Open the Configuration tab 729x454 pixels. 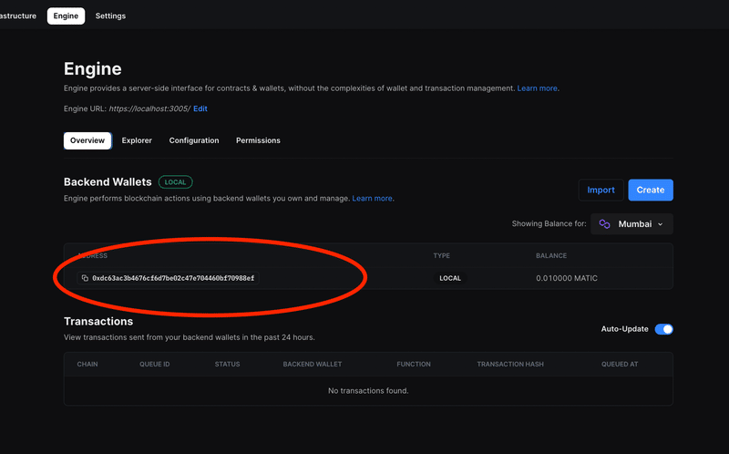(x=194, y=140)
